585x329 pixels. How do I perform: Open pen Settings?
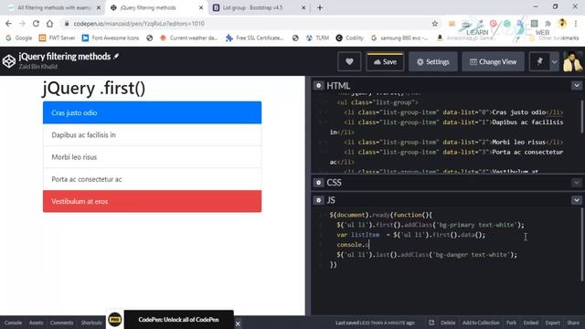(432, 61)
